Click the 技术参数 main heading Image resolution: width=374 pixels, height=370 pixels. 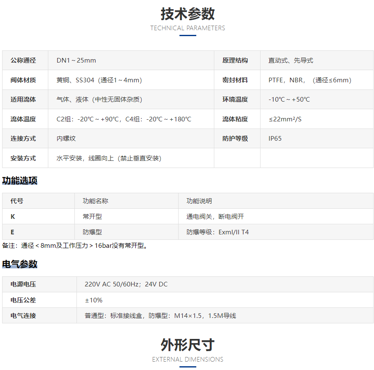(x=187, y=14)
